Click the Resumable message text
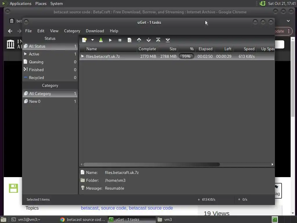This screenshot has height=223, width=297. click(x=114, y=188)
